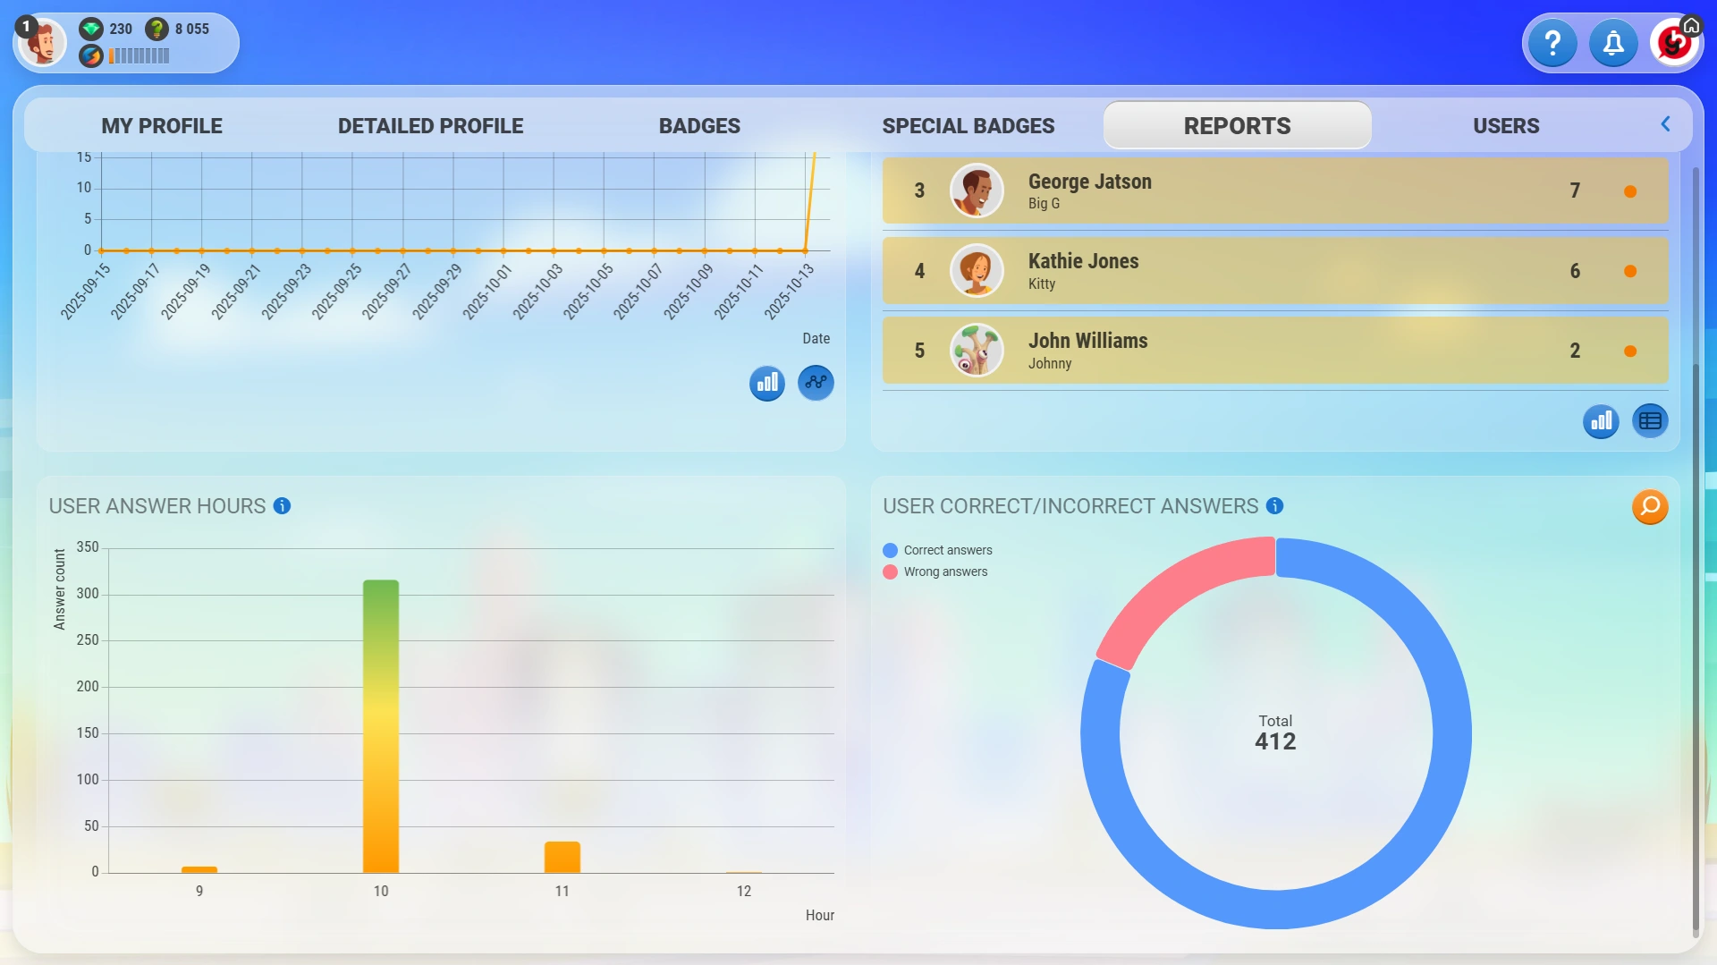
Task: Click the home icon on the profile avatar
Action: click(1690, 27)
